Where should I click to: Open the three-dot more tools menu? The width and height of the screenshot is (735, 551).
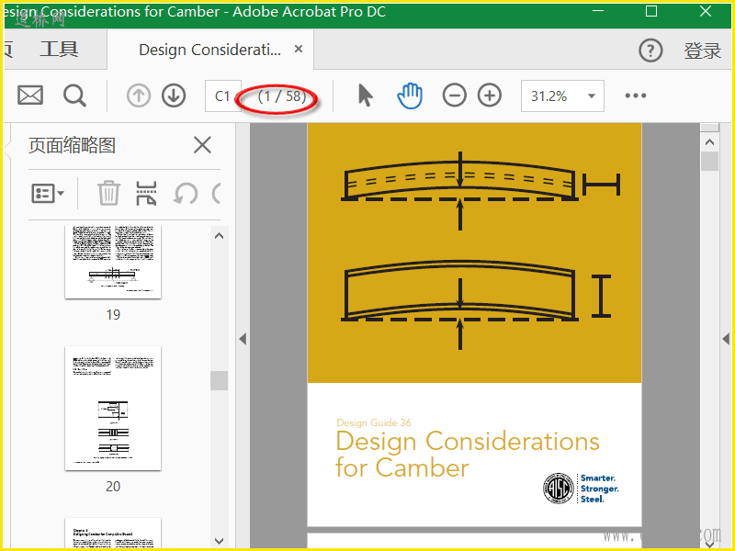point(636,96)
